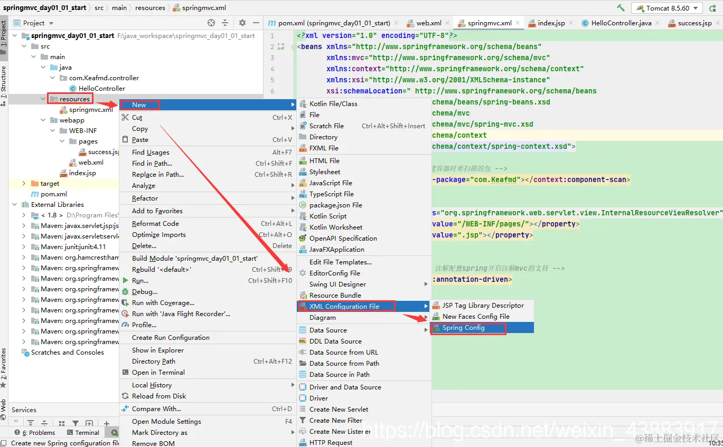Open the Problems tool window tab
Viewport: 723px width, 447px height.
(35, 433)
